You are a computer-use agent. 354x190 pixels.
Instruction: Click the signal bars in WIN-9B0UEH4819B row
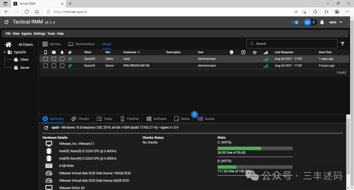[266, 66]
